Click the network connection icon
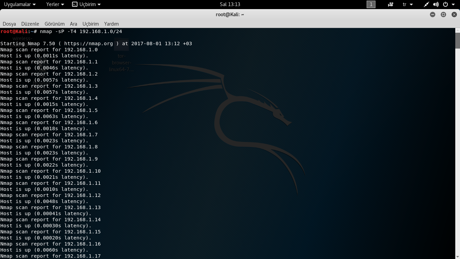This screenshot has height=259, width=460. [427, 4]
